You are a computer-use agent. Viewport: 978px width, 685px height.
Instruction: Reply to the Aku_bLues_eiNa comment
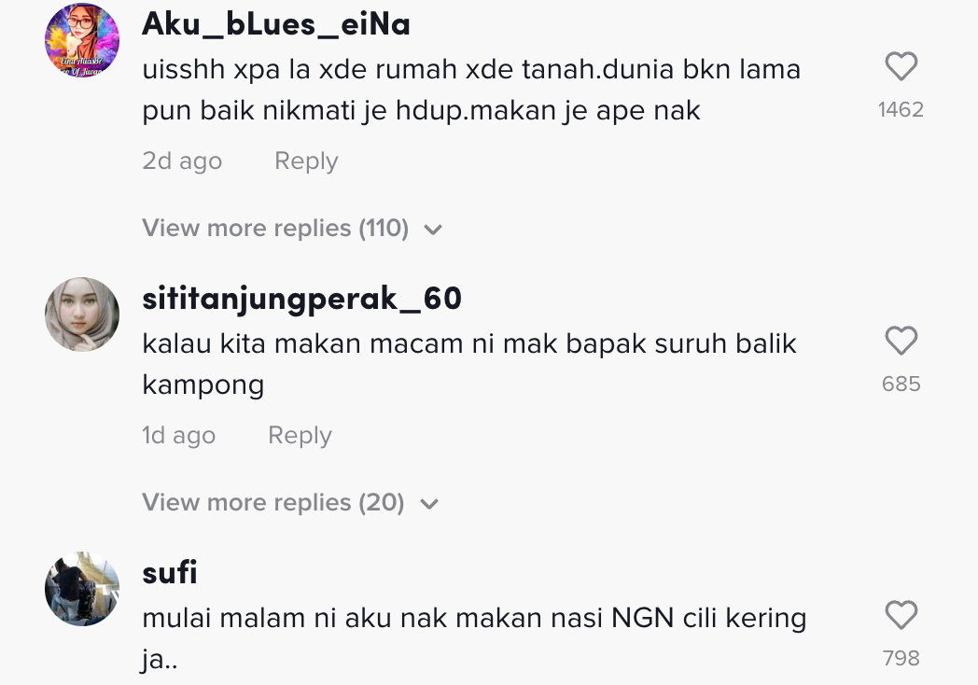click(306, 161)
